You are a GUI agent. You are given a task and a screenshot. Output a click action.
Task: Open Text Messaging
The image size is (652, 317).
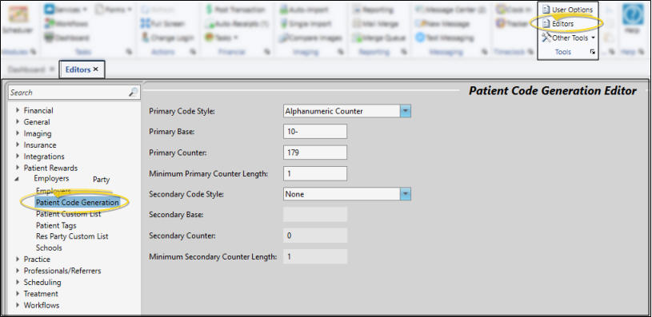[x=445, y=38]
